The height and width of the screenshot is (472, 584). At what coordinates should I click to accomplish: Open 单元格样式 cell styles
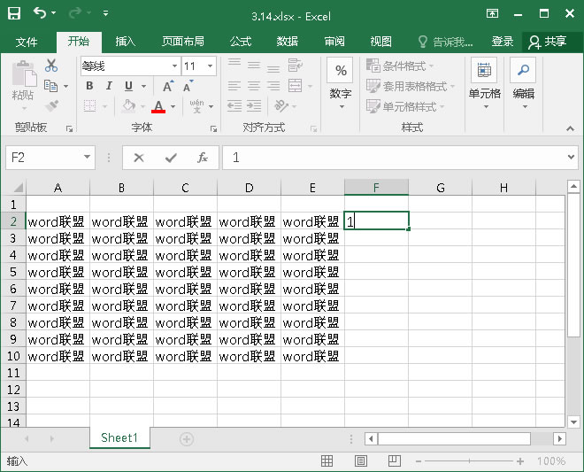[x=405, y=106]
